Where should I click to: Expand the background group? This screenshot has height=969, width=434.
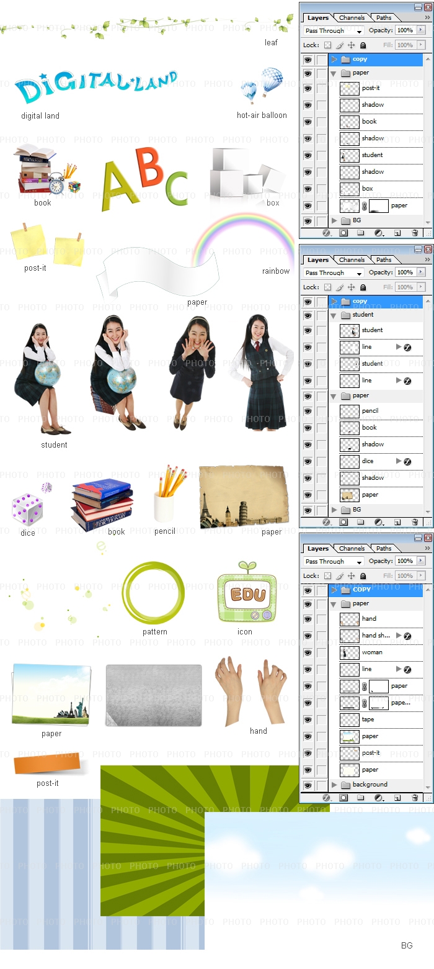tap(334, 785)
